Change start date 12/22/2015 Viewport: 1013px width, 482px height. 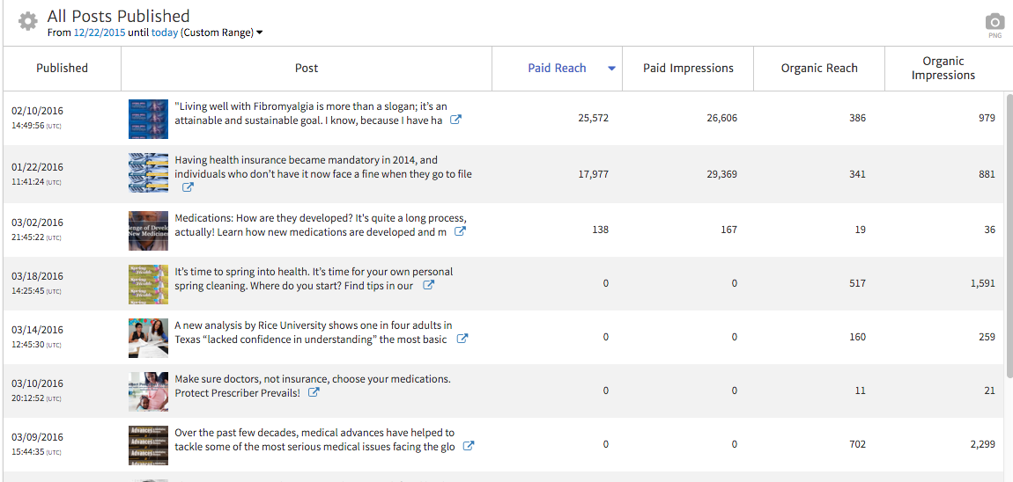(99, 33)
